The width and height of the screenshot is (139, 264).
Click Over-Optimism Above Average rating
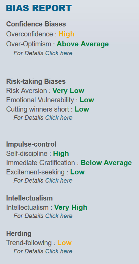coord(83,44)
